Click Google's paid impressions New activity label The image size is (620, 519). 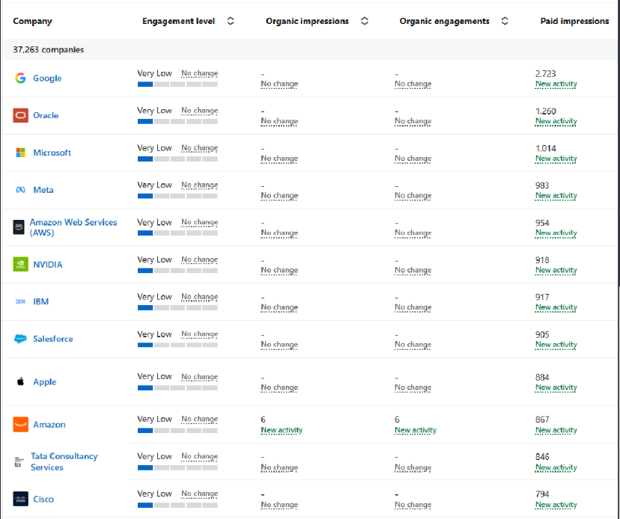(x=556, y=84)
